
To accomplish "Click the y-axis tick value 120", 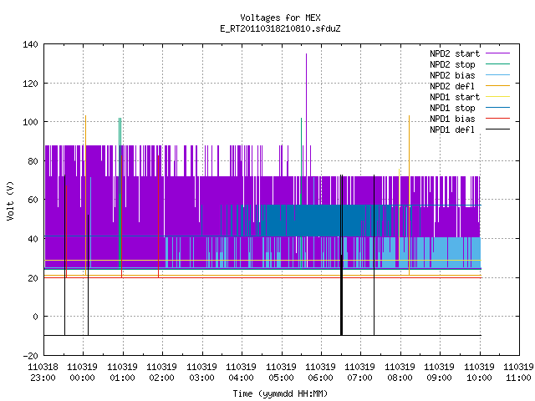I will click(30, 84).
